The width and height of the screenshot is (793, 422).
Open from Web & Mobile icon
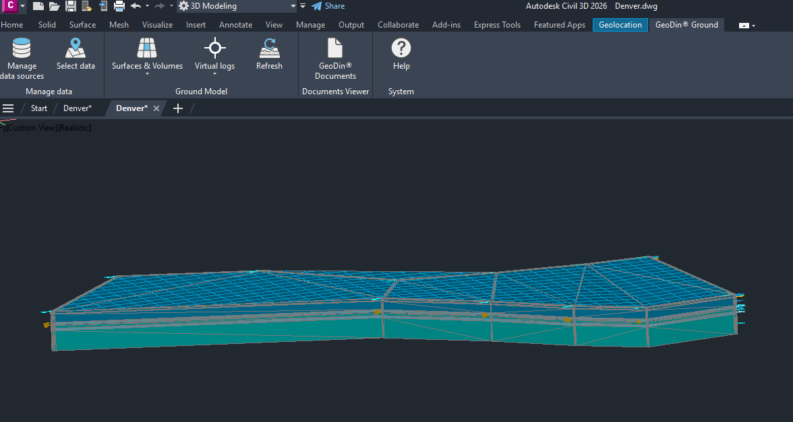[x=103, y=6]
